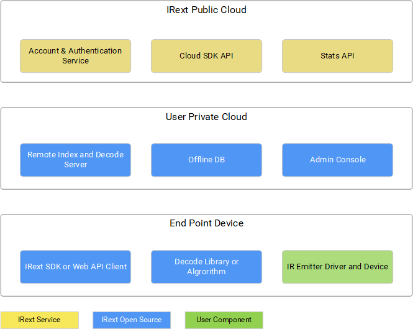This screenshot has width=413, height=329.
Task: Click blank gap between Public Cloud and Private Cloud sections
Action: [x=206, y=95]
